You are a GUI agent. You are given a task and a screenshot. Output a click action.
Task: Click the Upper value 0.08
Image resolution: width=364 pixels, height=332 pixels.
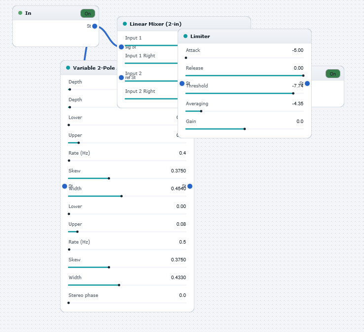pos(181,224)
